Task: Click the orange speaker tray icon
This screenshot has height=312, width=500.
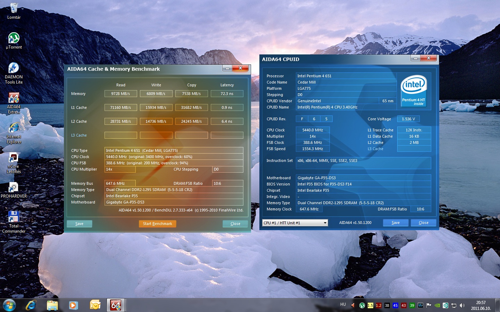Action: point(353,305)
